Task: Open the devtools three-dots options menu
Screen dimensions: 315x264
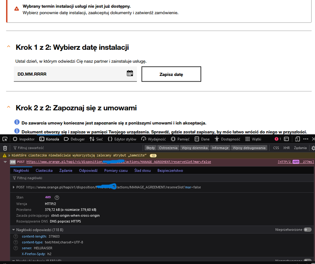Action: click(x=306, y=139)
